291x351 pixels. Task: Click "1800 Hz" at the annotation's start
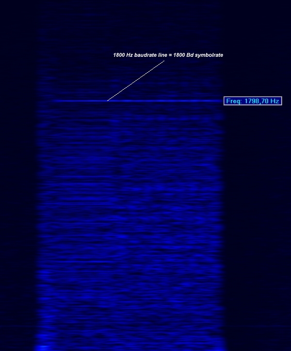[122, 55]
